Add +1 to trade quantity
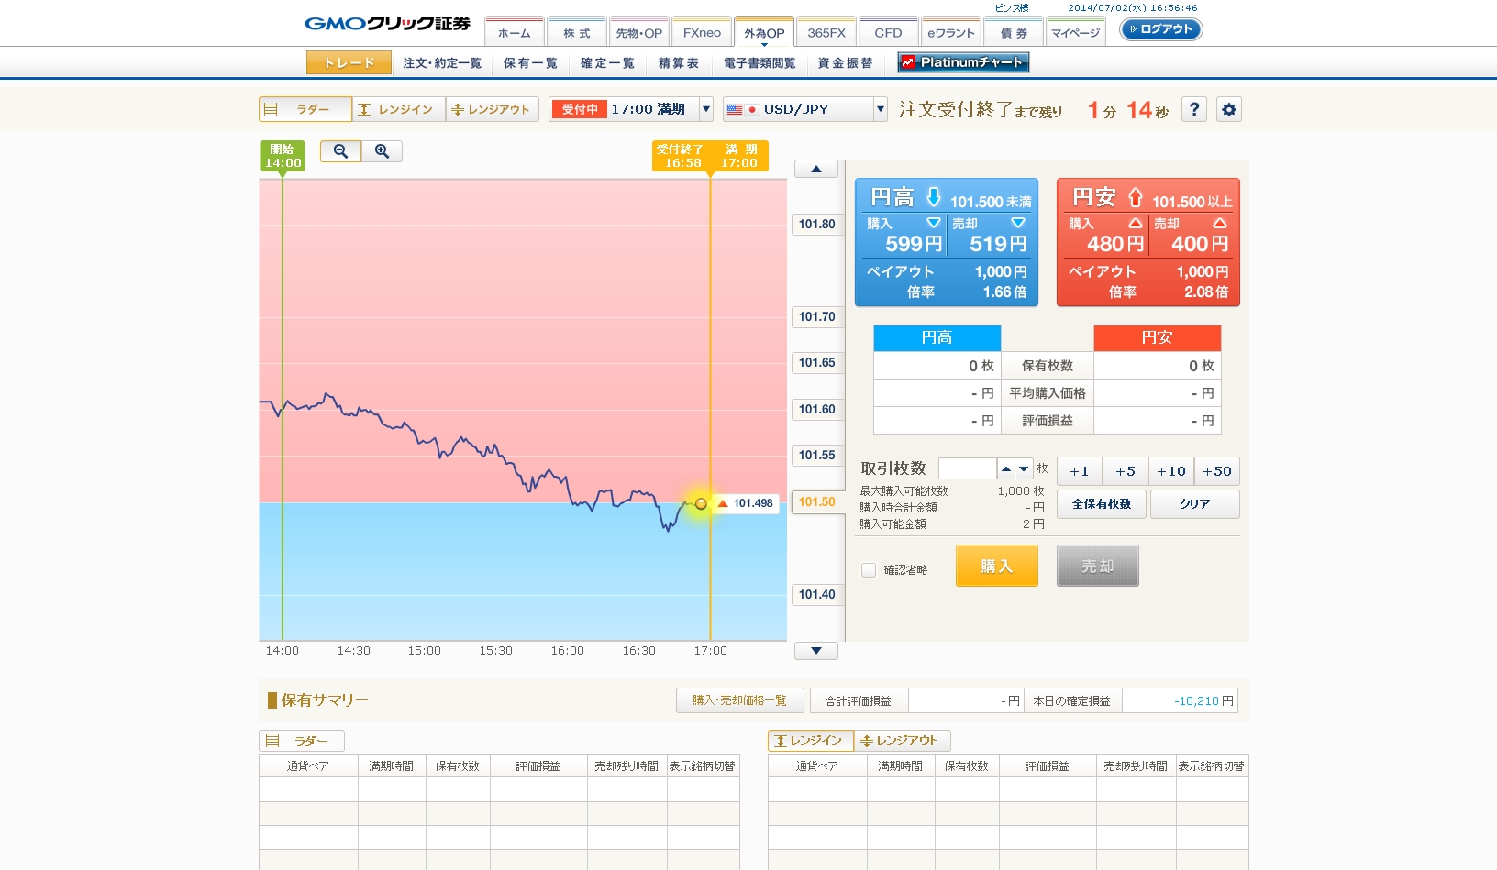Image resolution: width=1497 pixels, height=870 pixels. pos(1080,471)
